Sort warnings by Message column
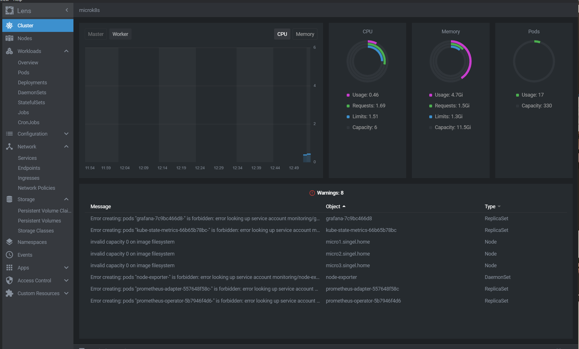The width and height of the screenshot is (579, 349). 100,206
